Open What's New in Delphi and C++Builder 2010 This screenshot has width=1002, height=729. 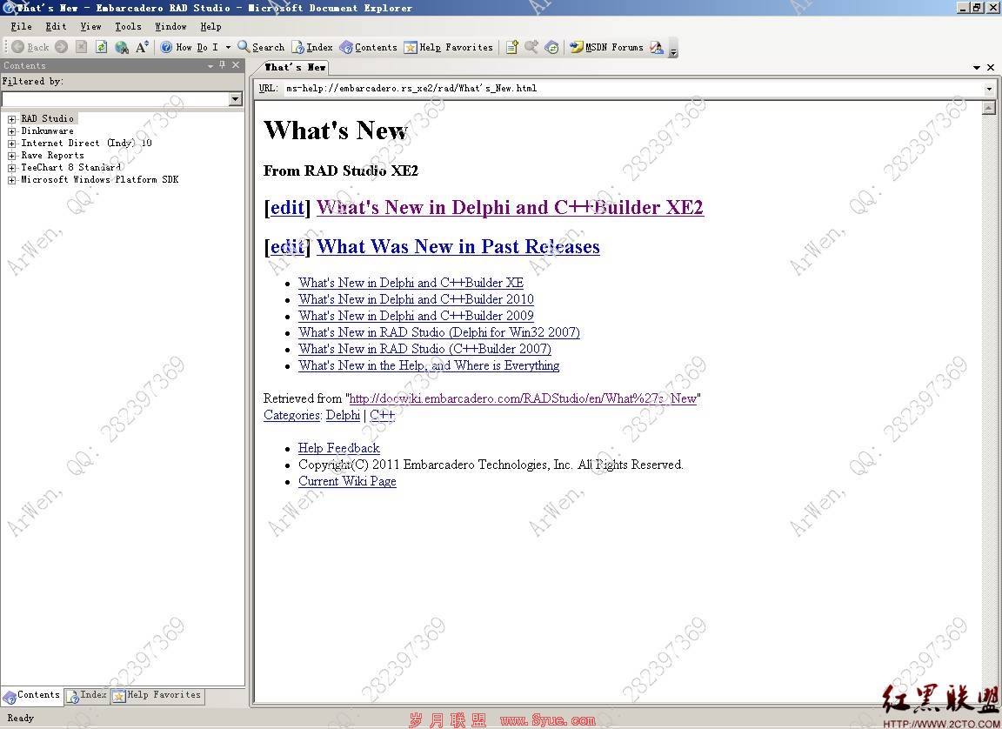[x=416, y=299]
